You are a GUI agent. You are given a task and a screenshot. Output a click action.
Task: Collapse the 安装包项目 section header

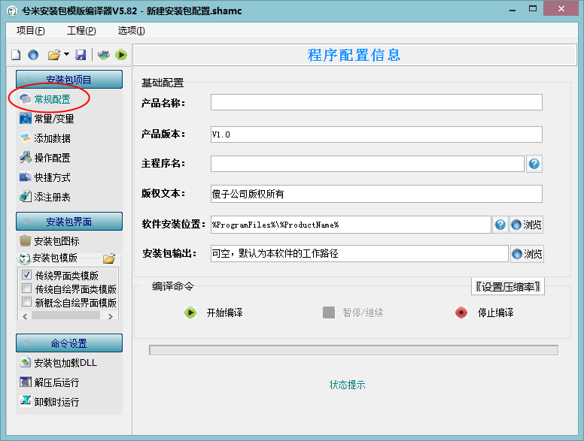pos(69,79)
